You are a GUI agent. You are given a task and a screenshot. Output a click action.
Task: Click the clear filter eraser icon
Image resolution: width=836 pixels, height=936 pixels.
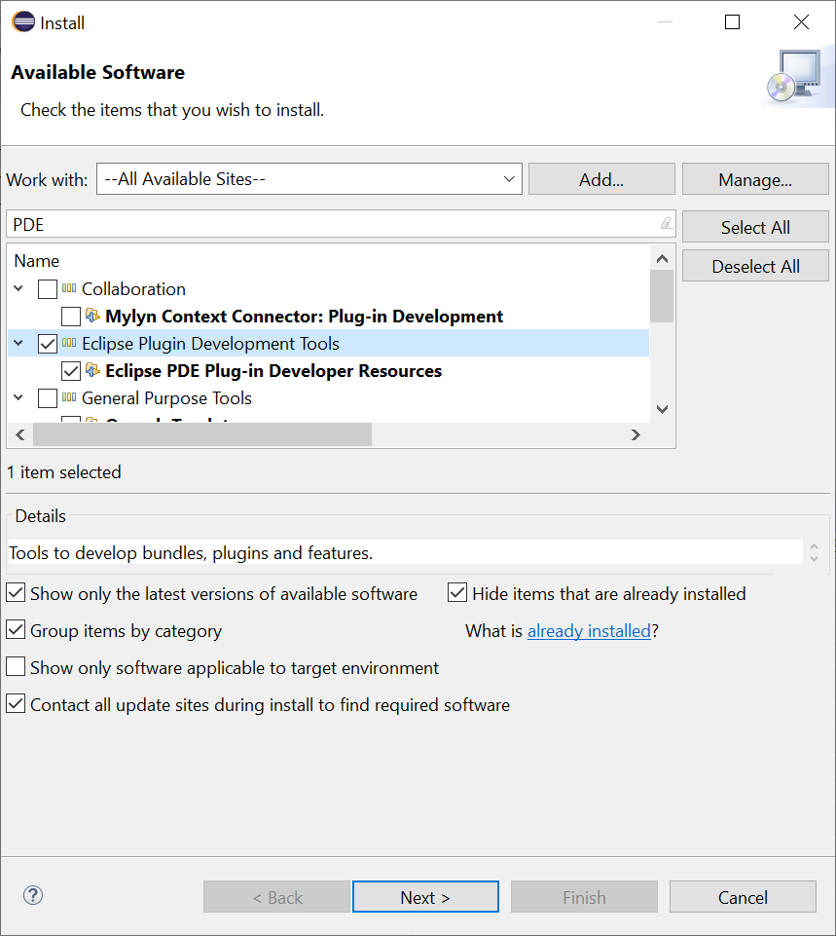[x=666, y=224]
